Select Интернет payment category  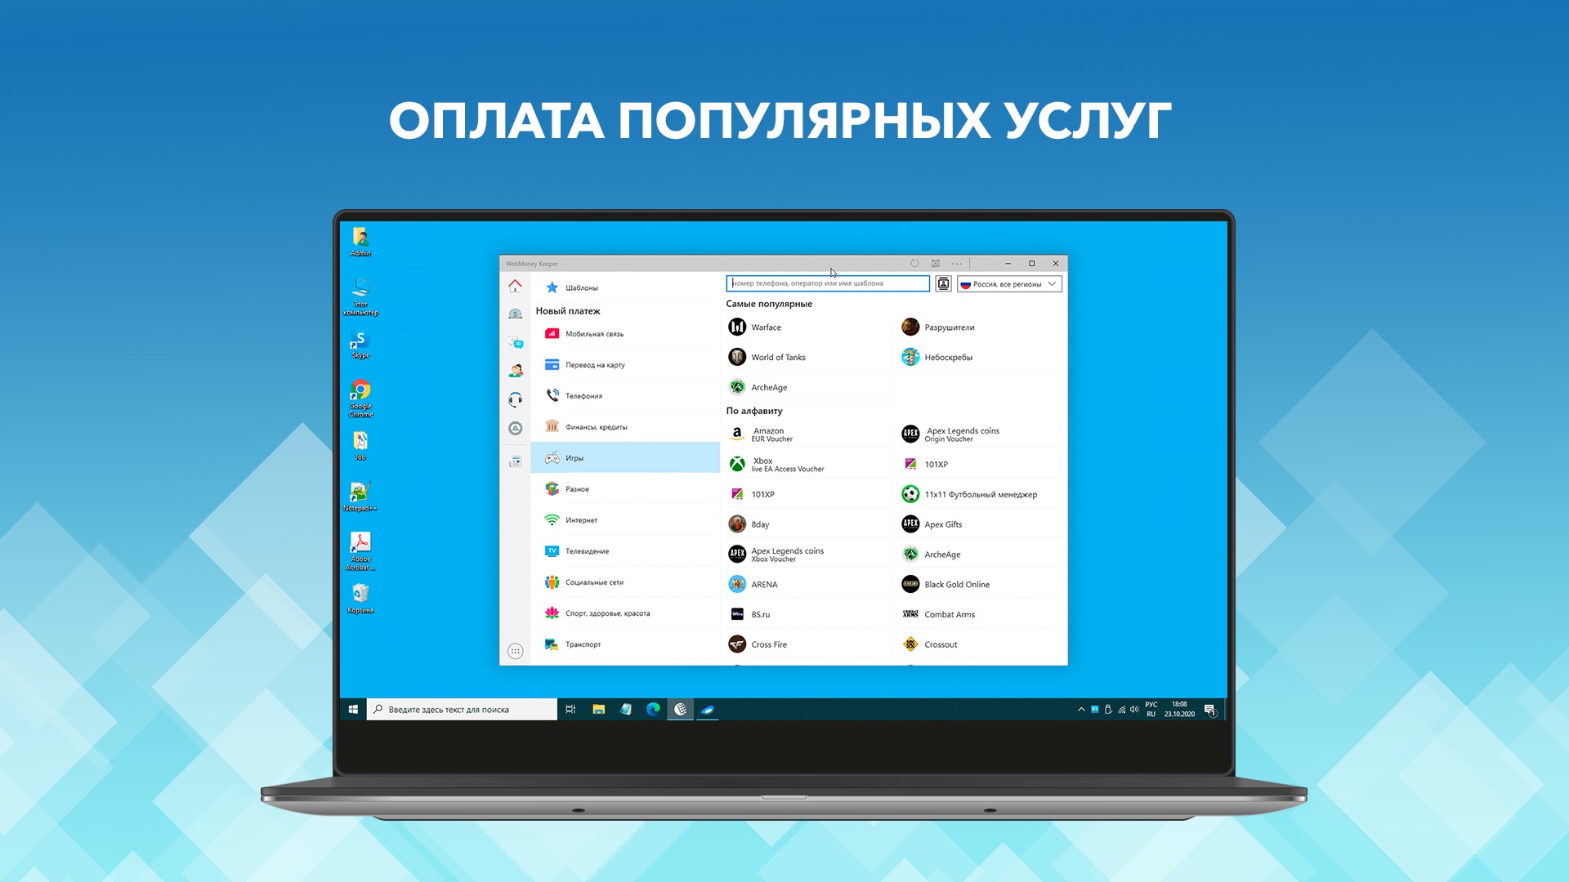point(582,519)
